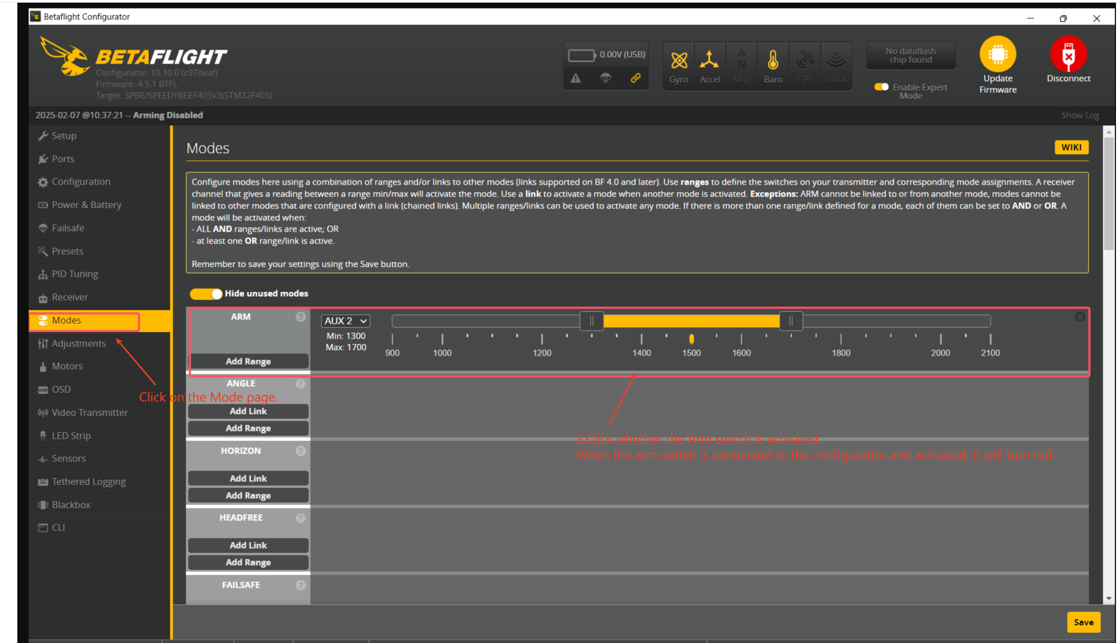Viewport: 1120px width, 643px height.
Task: Open the Sensors tab
Action: [99, 459]
